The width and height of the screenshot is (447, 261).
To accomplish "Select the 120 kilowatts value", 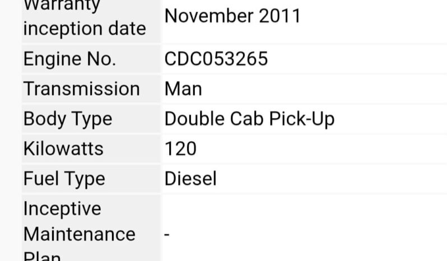I will pyautogui.click(x=180, y=149).
